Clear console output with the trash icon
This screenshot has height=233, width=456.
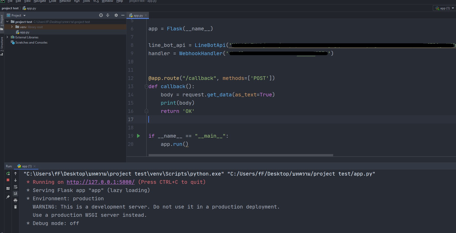coord(15,207)
